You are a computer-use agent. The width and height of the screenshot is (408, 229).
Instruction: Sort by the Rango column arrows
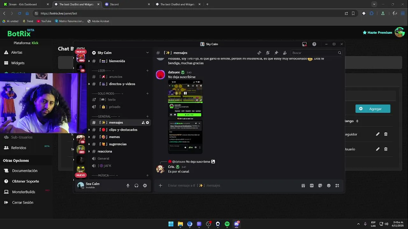click(357, 121)
